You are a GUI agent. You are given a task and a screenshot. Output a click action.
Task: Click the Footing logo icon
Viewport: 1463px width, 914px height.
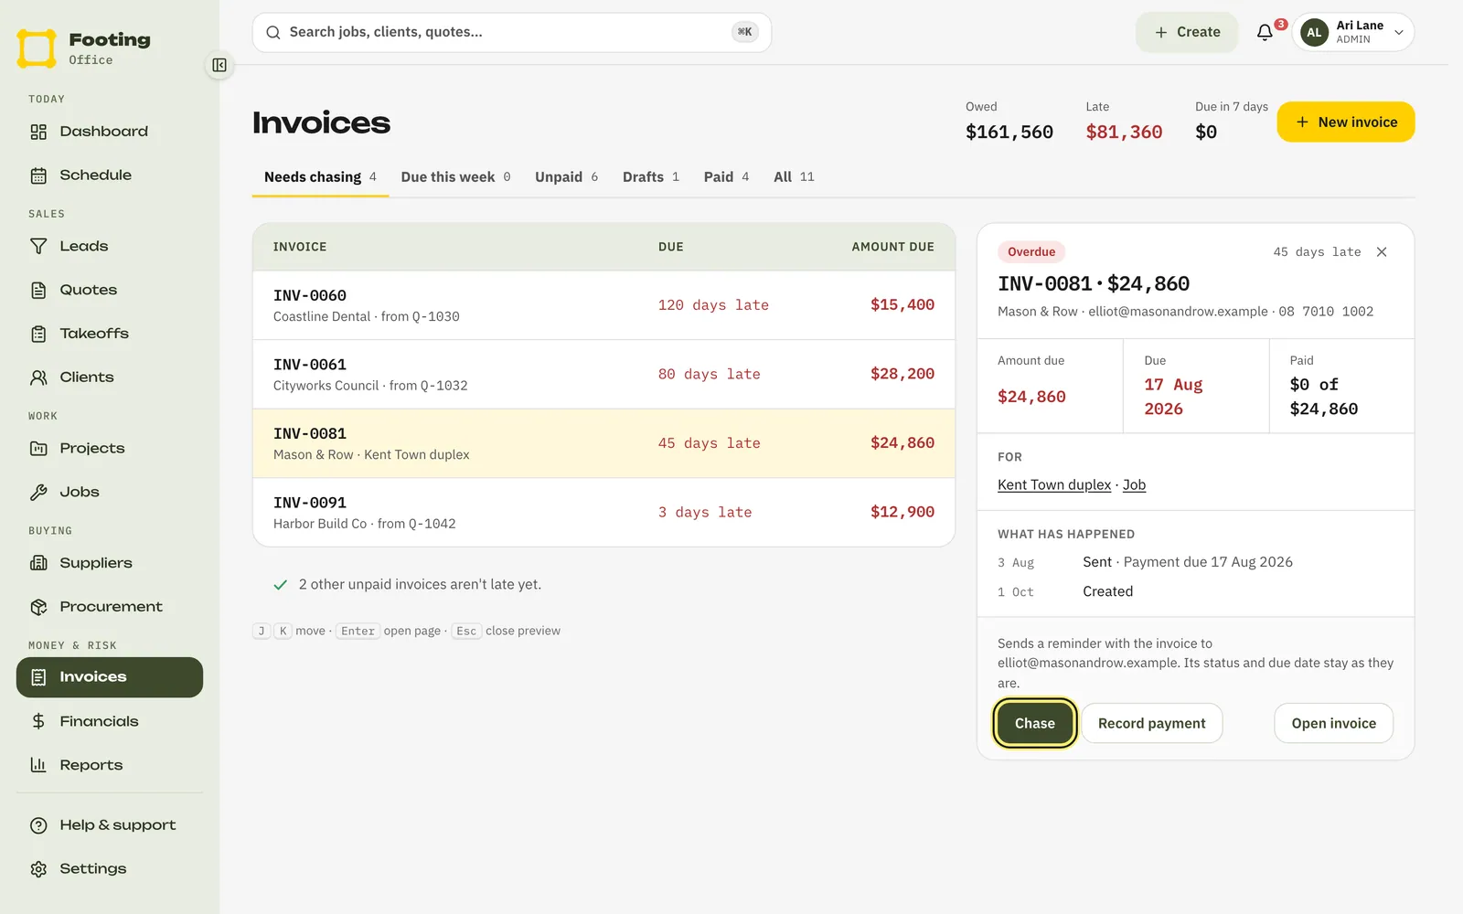(37, 48)
